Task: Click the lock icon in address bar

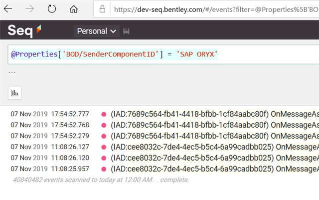Action: 103,9
